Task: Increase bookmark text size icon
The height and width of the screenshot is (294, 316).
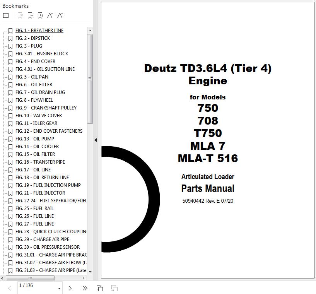Action: [x=50, y=15]
